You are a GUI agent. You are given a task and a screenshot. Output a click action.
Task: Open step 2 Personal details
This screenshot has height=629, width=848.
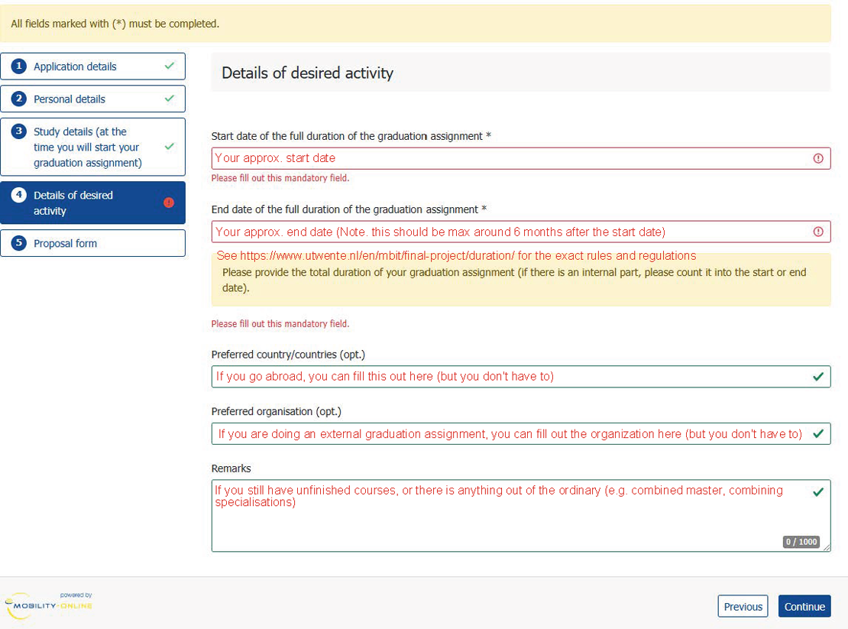click(x=92, y=99)
